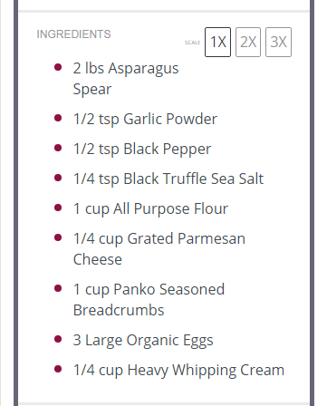Click the bullet beside Black Pepper
Screen dimensions: 327x406
(x=58, y=148)
